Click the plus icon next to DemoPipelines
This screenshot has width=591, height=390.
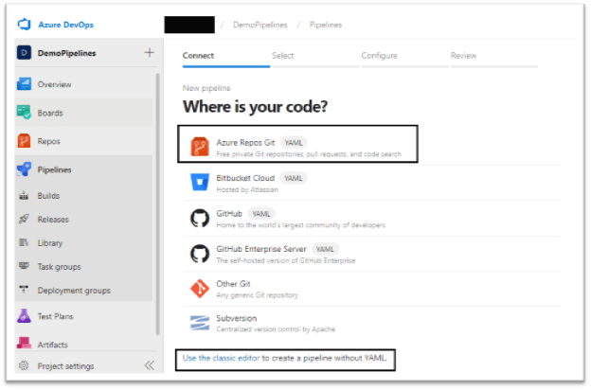pos(150,52)
